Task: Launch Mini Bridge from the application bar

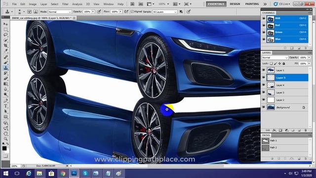Action: coord(141,4)
